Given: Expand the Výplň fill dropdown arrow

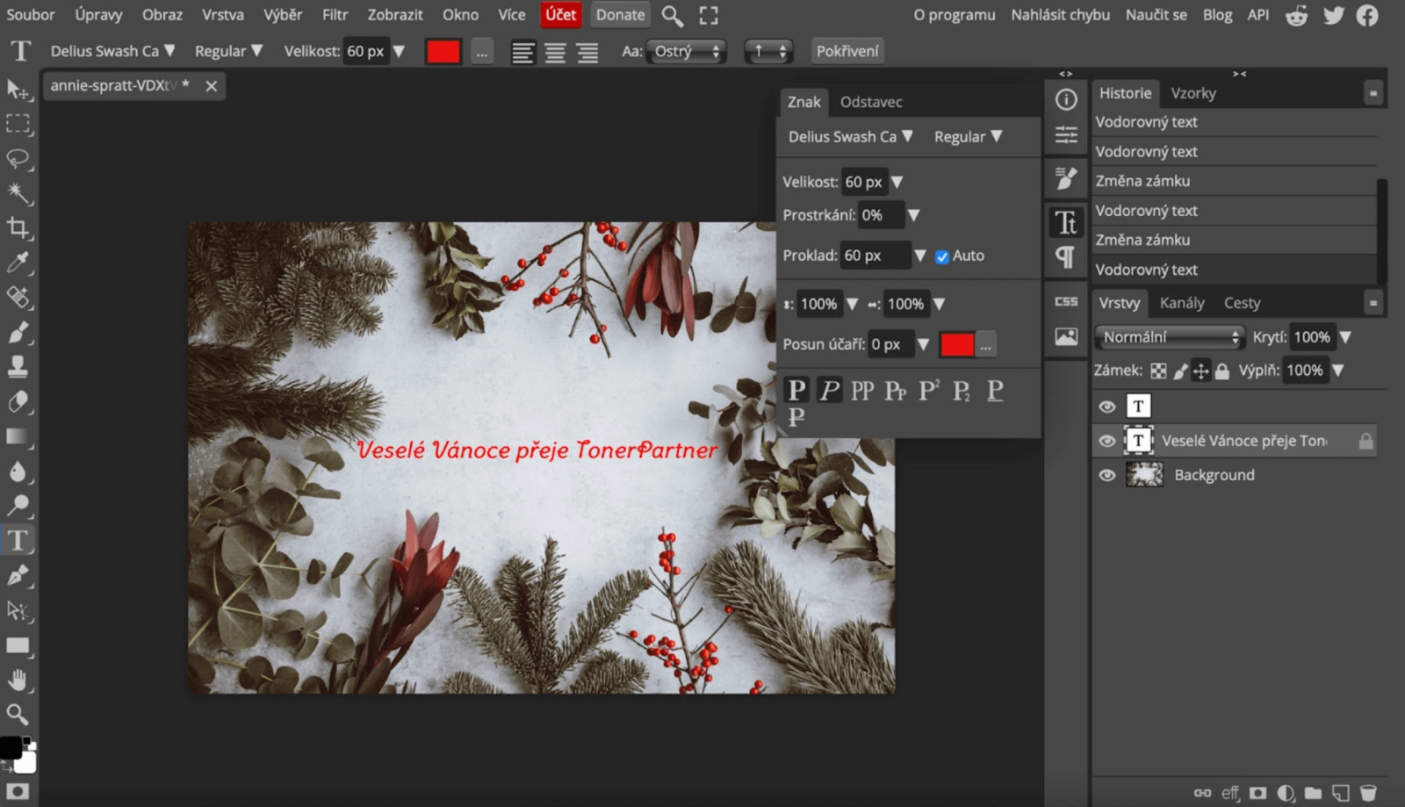Looking at the screenshot, I should pyautogui.click(x=1338, y=371).
